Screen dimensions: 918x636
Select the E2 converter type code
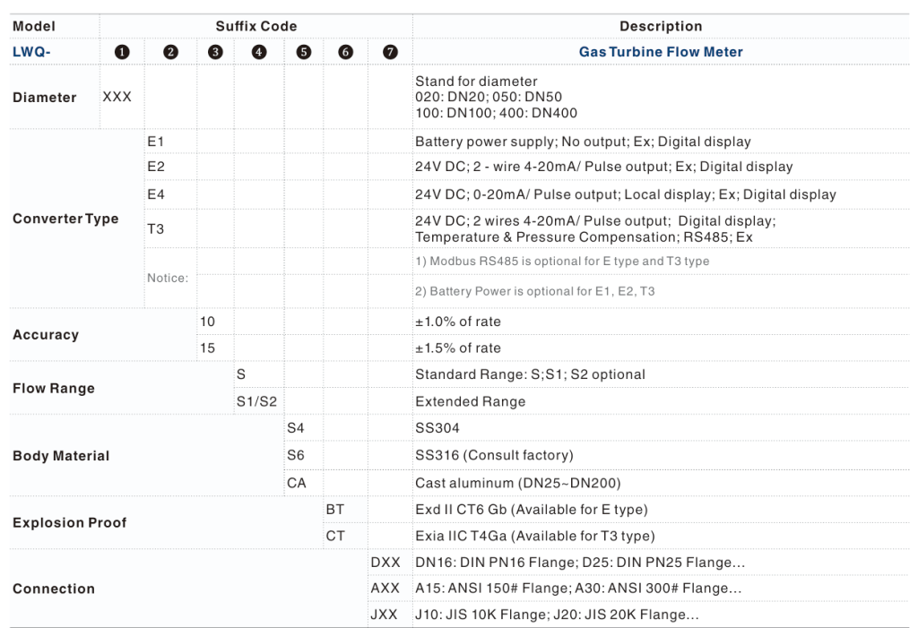pyautogui.click(x=156, y=167)
